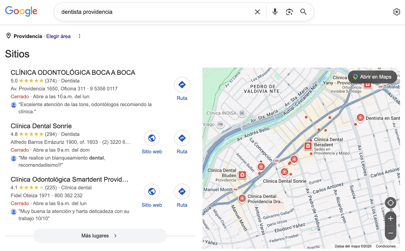This screenshot has height=251, width=405.
Task: Click the Clínica Dental Sonríe review avatar icon
Action: [x=14, y=158]
